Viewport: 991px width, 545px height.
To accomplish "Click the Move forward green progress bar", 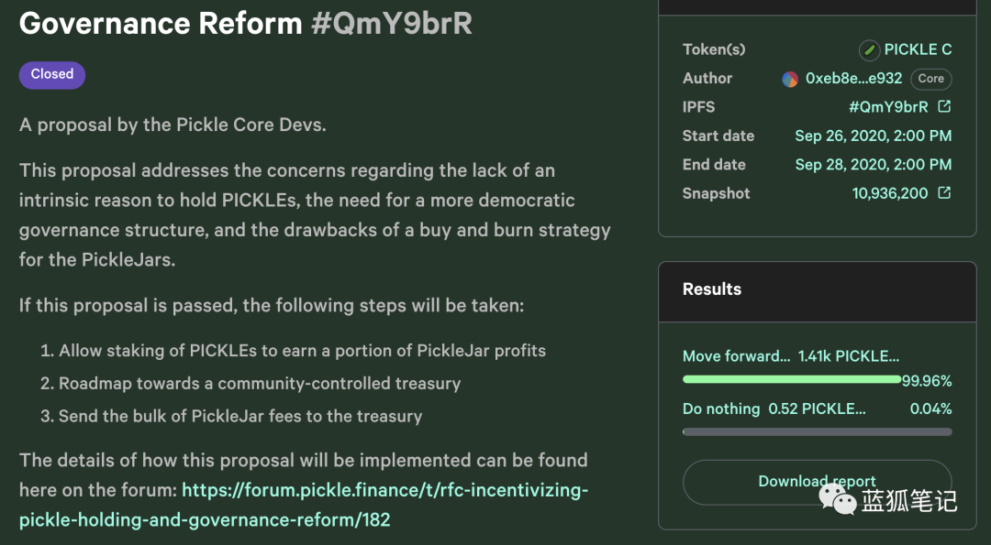I will [792, 379].
